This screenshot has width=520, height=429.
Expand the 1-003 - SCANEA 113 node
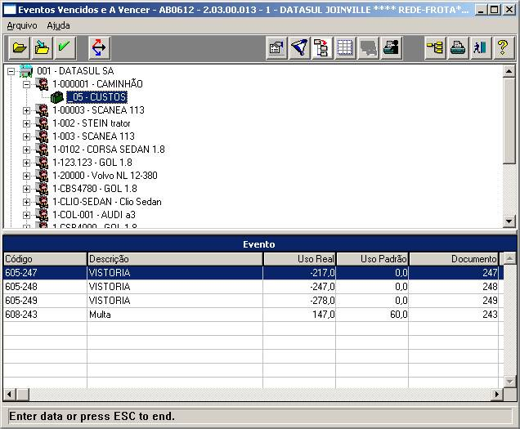(26, 136)
